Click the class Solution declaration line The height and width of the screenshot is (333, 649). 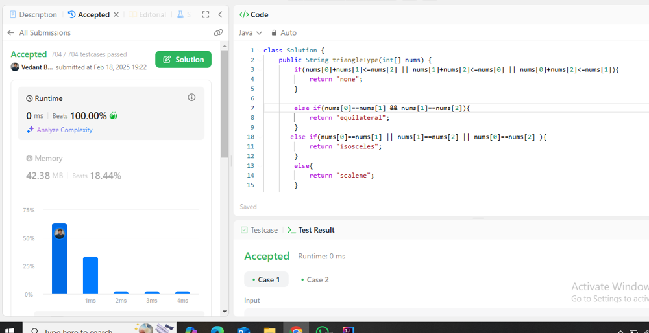[x=293, y=50]
